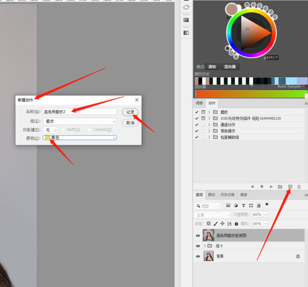308x287 pixels.
Task: Expand the 常规操作 action set
Action: click(x=209, y=131)
